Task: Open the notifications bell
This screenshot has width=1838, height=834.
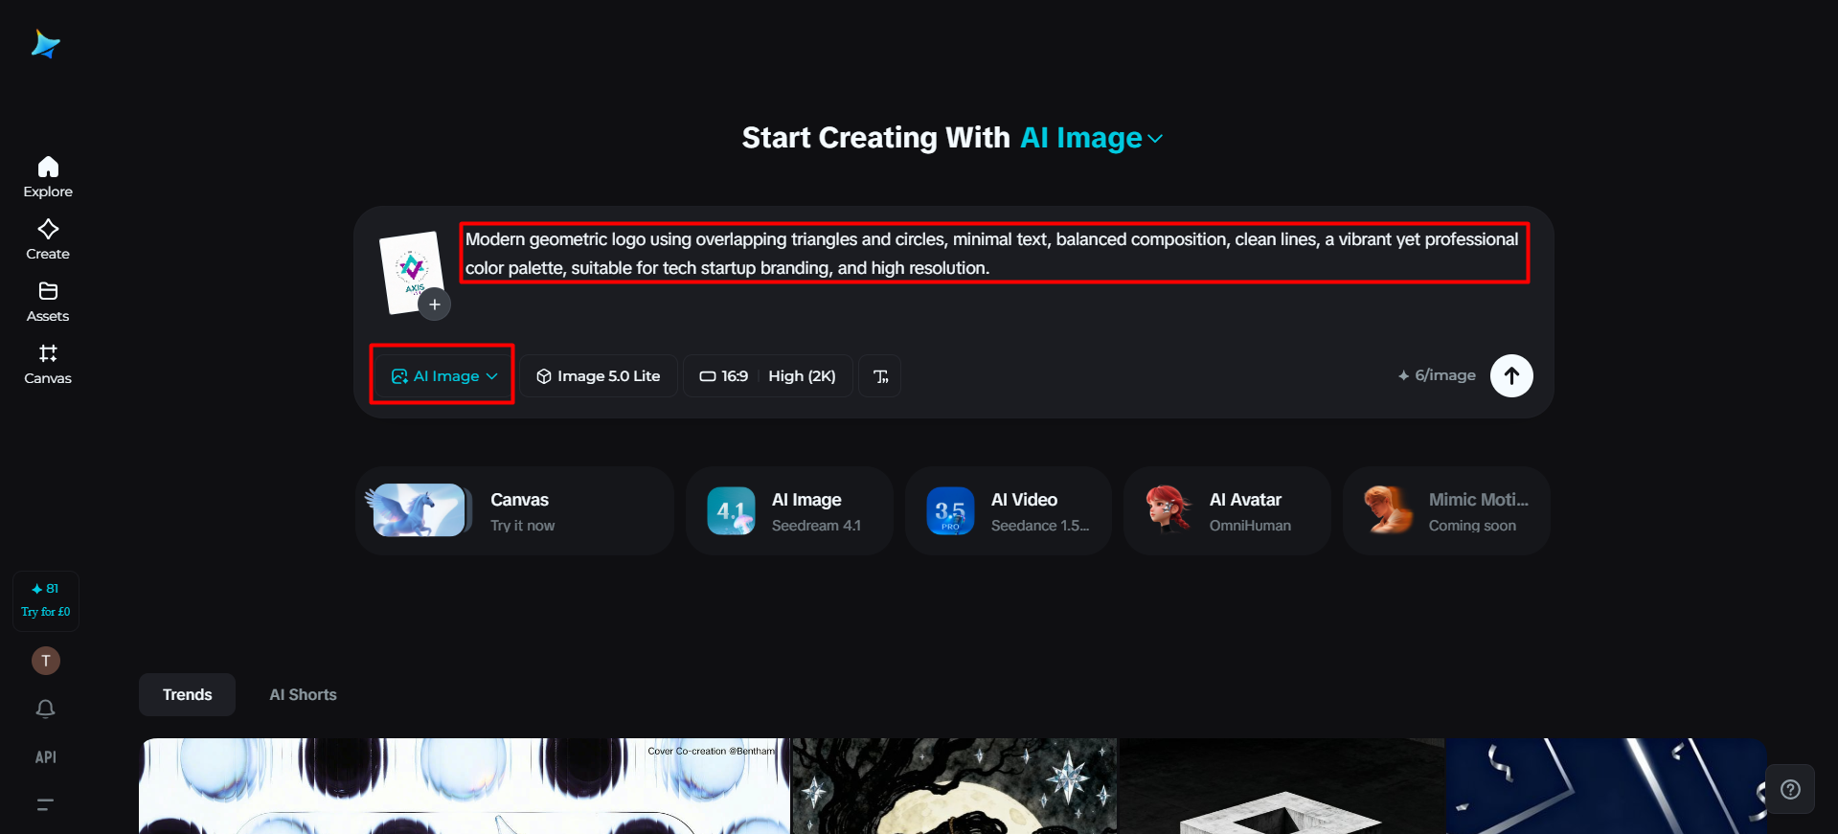Action: pos(46,709)
